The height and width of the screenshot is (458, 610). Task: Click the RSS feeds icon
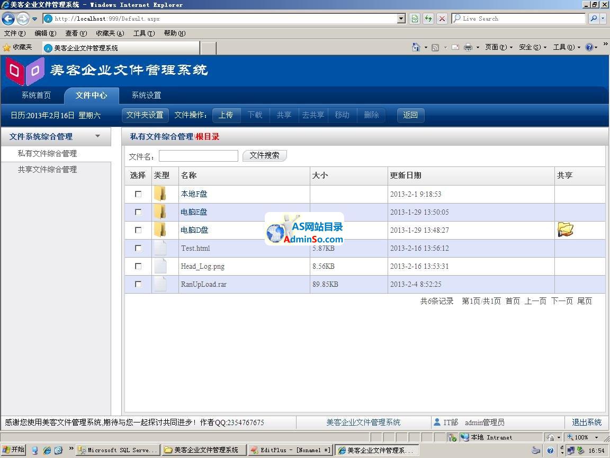tap(435, 48)
